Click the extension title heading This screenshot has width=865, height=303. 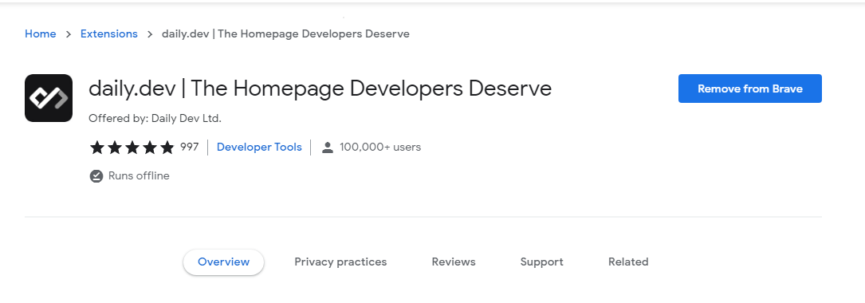click(x=320, y=89)
